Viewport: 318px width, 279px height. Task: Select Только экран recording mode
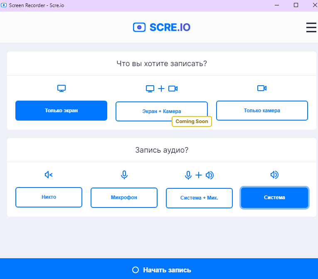pos(61,111)
